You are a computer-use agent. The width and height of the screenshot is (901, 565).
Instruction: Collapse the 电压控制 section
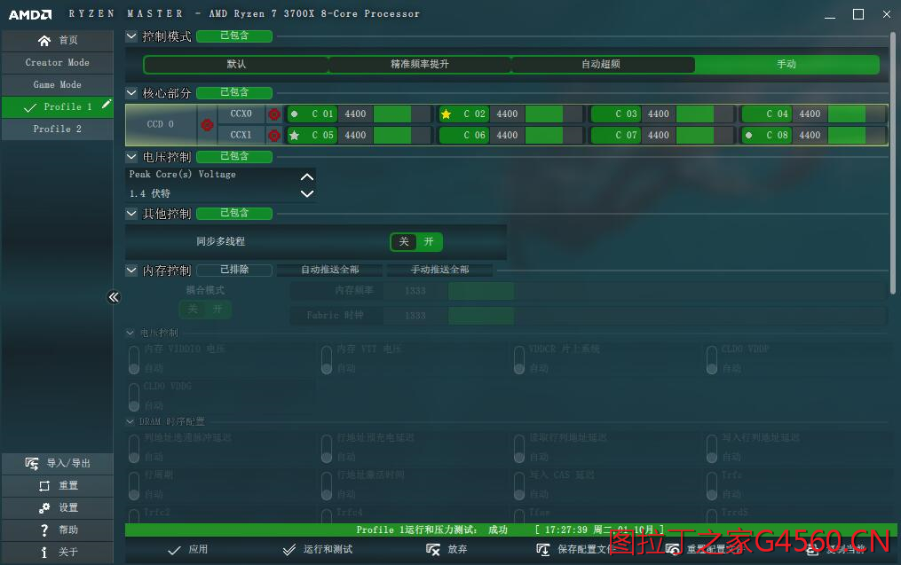(x=131, y=156)
